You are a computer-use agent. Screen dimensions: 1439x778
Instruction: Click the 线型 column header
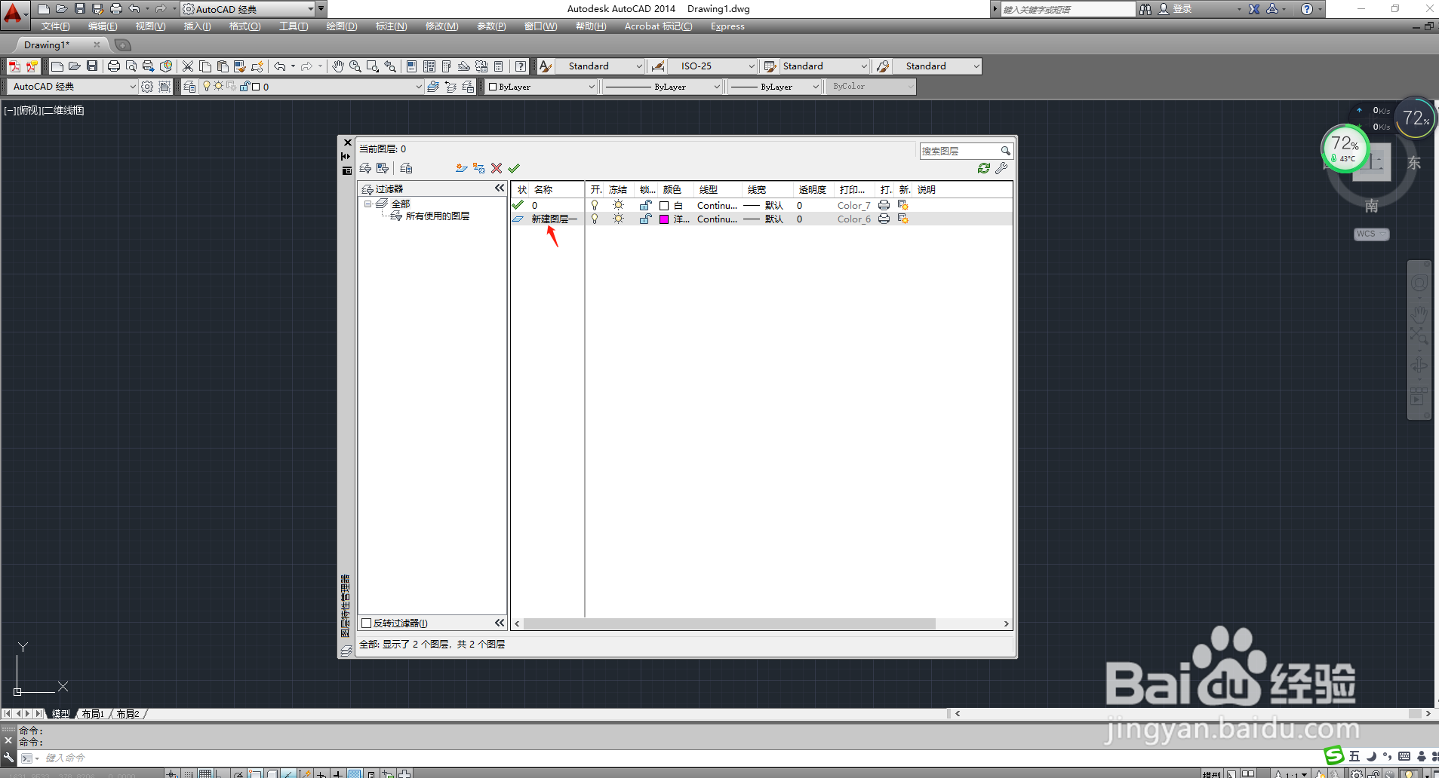709,190
